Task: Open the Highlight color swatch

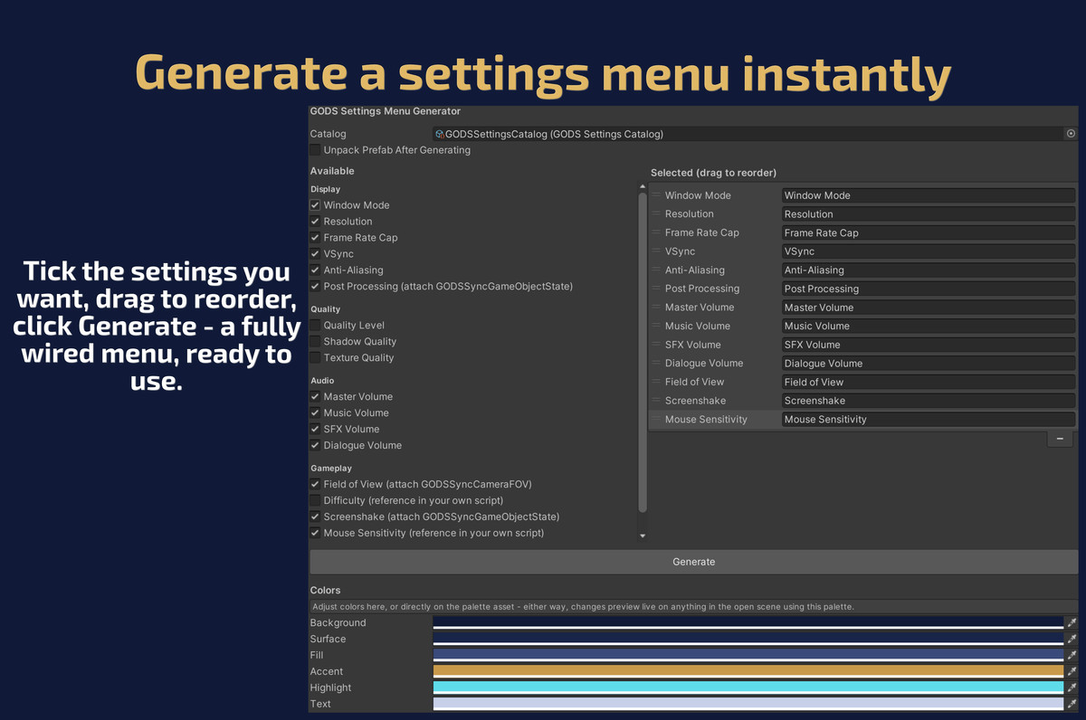Action: click(x=748, y=688)
